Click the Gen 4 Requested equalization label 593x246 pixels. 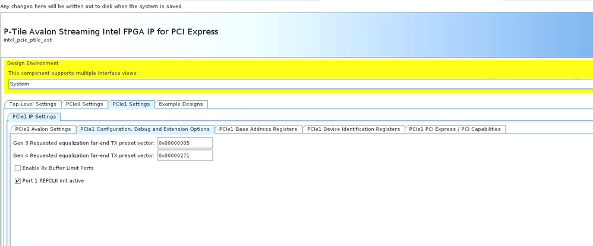pos(84,155)
